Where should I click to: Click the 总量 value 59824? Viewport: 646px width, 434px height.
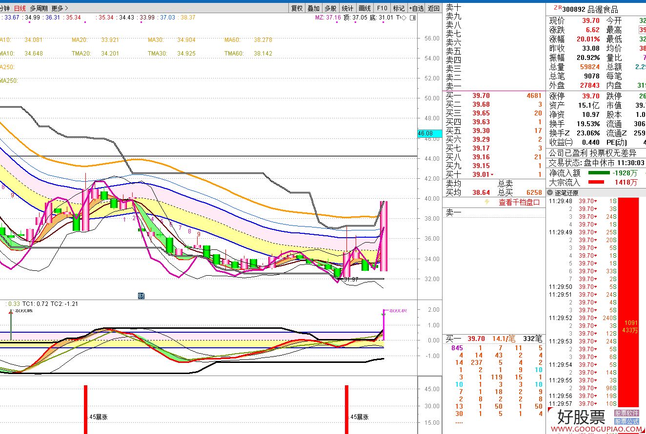pyautogui.click(x=590, y=67)
